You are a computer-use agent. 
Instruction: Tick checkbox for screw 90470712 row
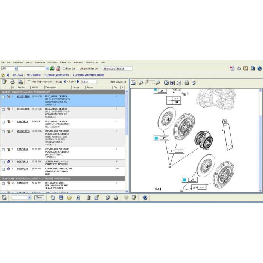click(x=3, y=162)
